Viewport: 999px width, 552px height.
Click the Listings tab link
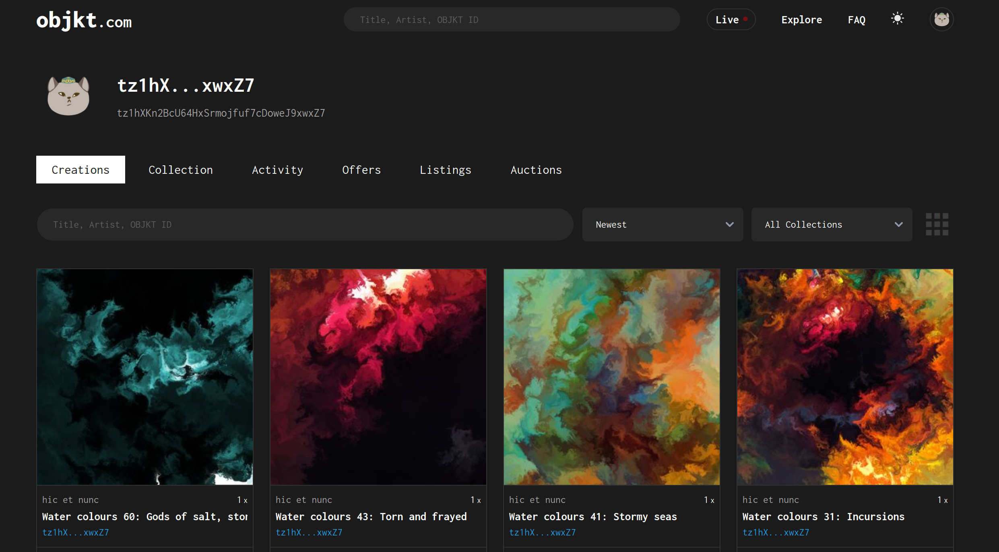click(446, 169)
